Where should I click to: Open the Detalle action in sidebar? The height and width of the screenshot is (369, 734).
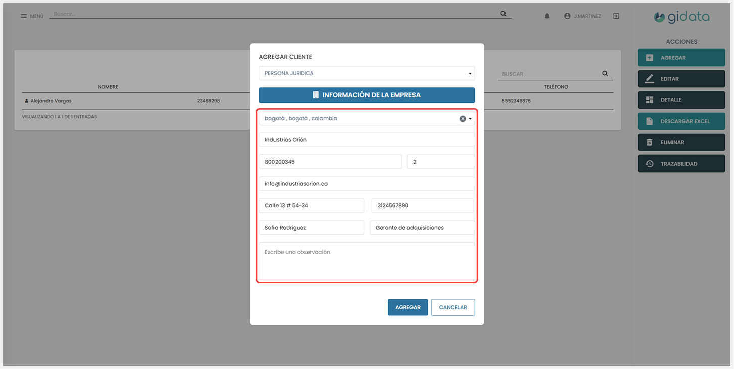(681, 100)
